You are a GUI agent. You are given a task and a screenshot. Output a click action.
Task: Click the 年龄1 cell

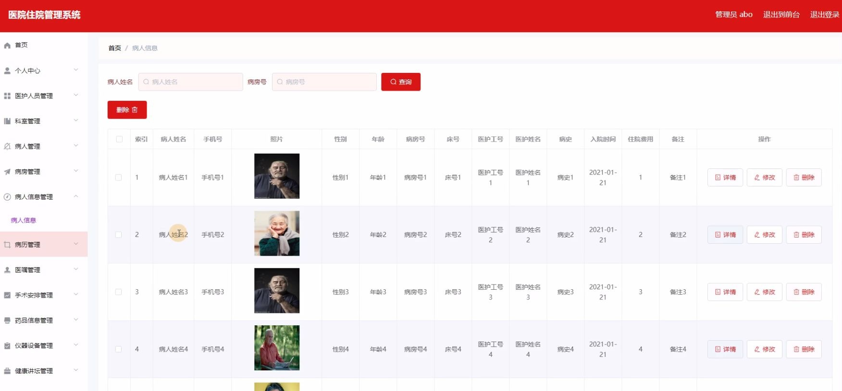point(378,178)
